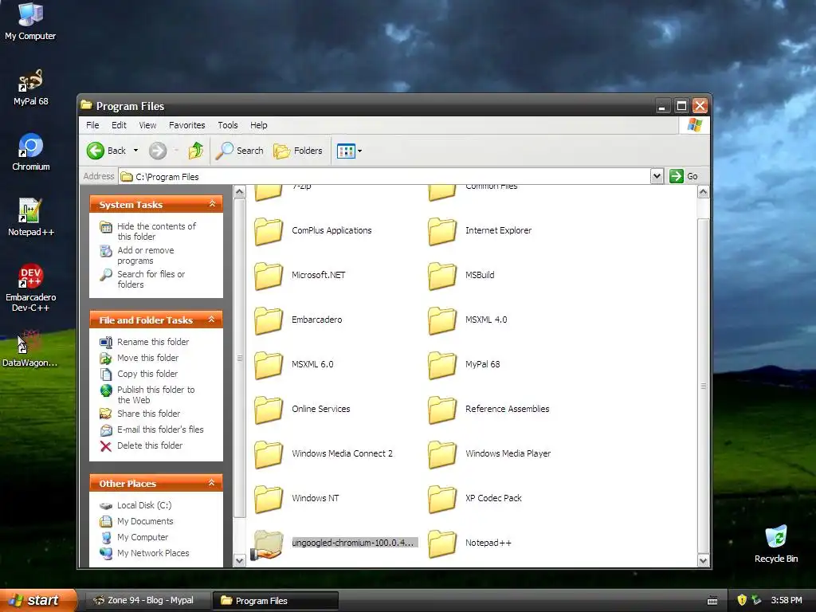Click Move this folder link
Viewport: 816px width, 612px height.
pyautogui.click(x=147, y=358)
